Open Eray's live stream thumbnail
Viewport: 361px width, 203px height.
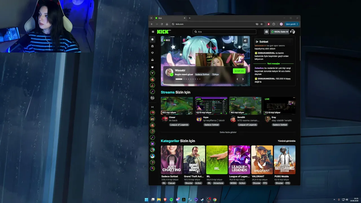tap(279, 106)
